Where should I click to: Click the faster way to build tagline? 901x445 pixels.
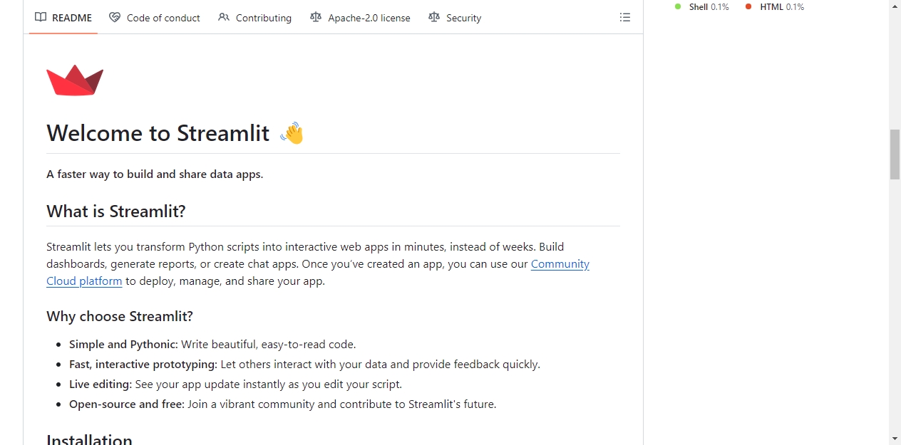point(155,174)
